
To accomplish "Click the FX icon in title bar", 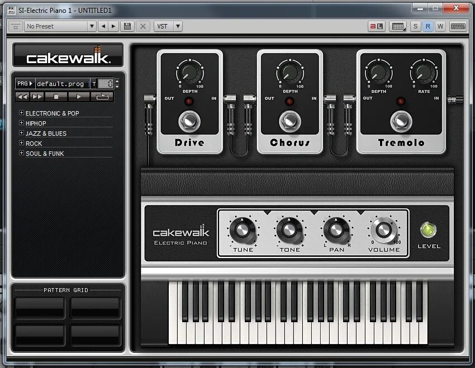I will point(11,10).
